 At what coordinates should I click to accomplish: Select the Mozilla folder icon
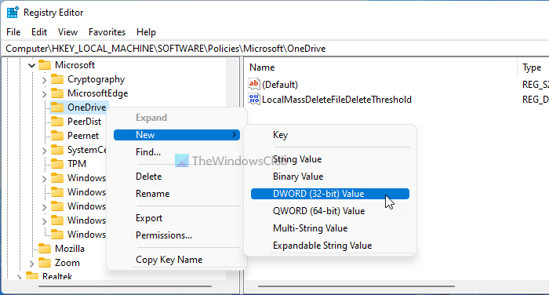pos(45,249)
